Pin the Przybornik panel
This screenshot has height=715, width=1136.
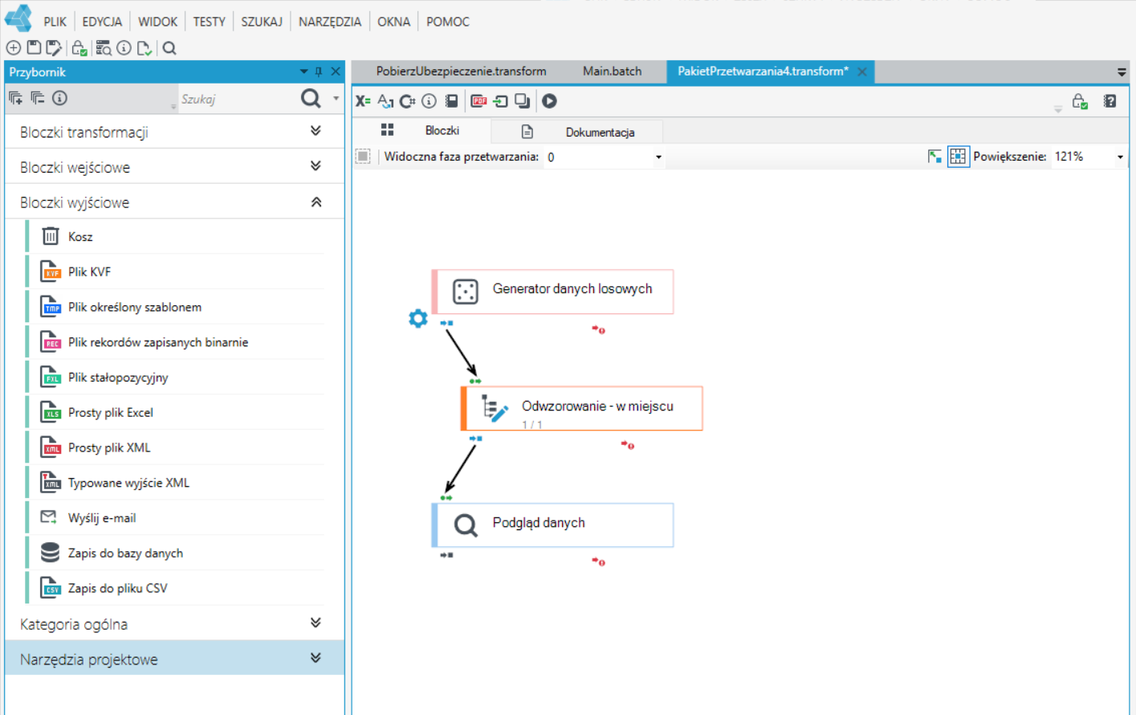click(x=319, y=71)
